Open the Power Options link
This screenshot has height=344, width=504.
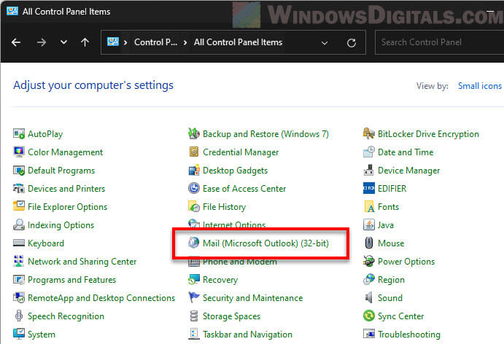[406, 262]
